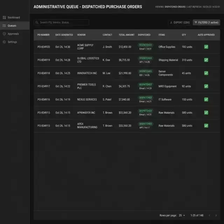Sort by VENDOR column header
This screenshot has height=224, width=224.
click(81, 35)
